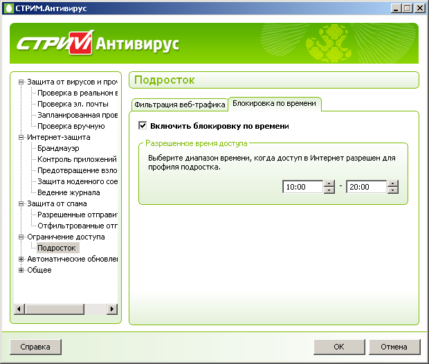Select 'Разрешенные отправители' tree item
The image size is (429, 364).
[x=77, y=215]
